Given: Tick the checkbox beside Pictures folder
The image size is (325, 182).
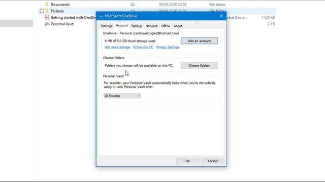Looking at the screenshot, I should click(42, 11).
